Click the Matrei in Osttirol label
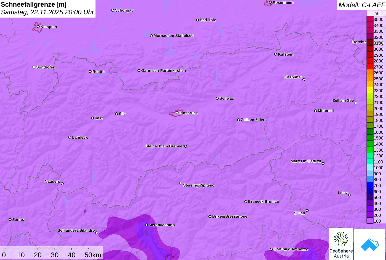Image resolution: width=386 pixels, height=260 pixels. coord(306,161)
